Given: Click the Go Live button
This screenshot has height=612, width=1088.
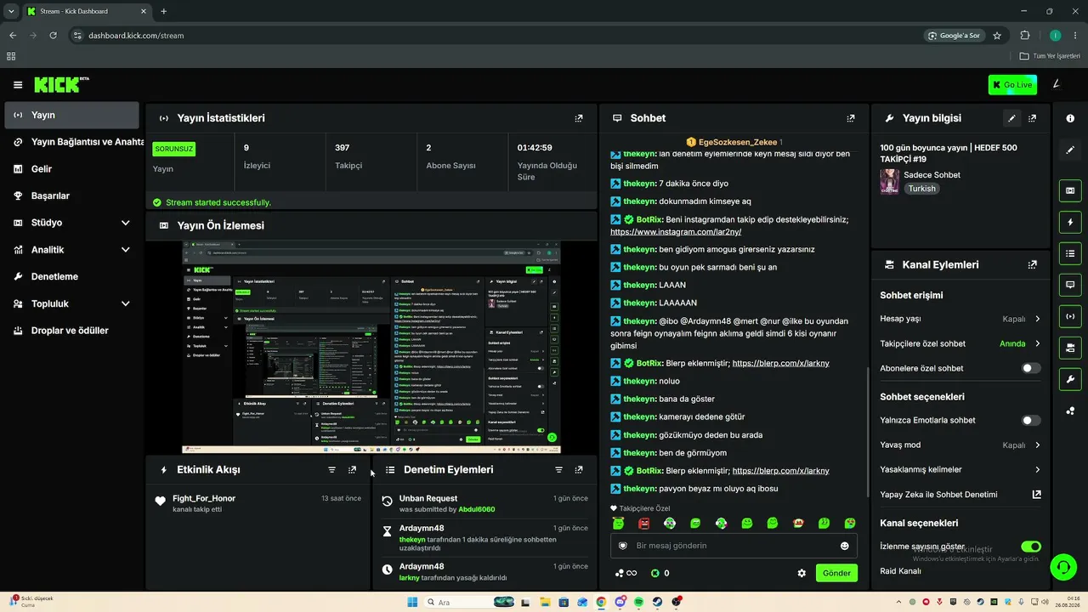Looking at the screenshot, I should click(x=1012, y=85).
